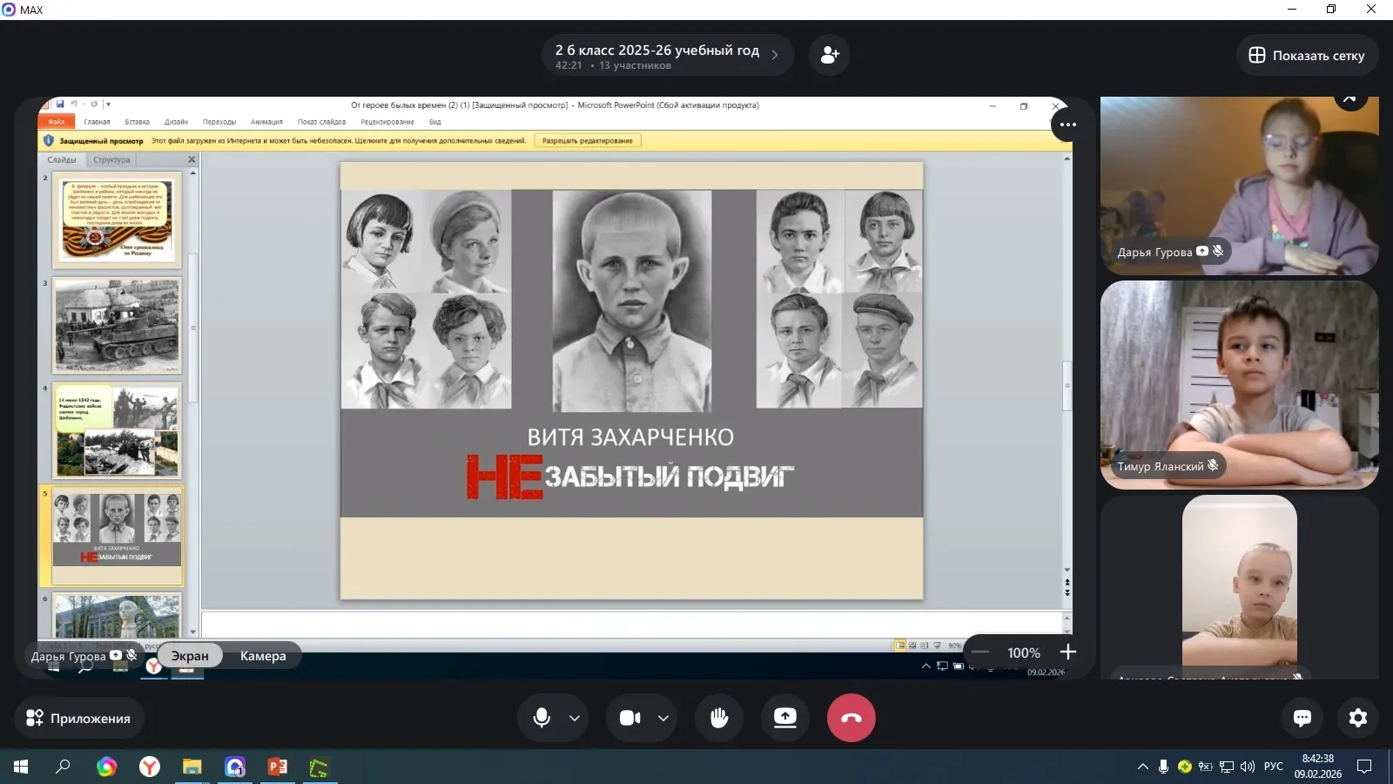Open call details for 2 б класс

pos(667,56)
